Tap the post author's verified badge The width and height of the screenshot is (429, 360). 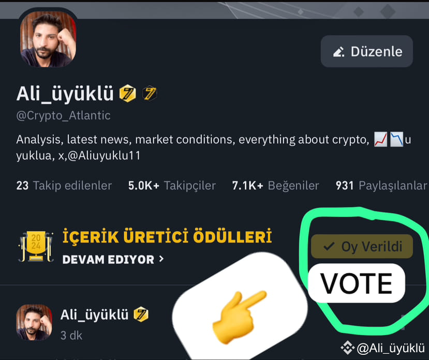(141, 314)
